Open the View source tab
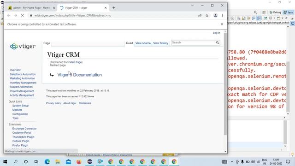The image size is (295, 166). coord(143,43)
